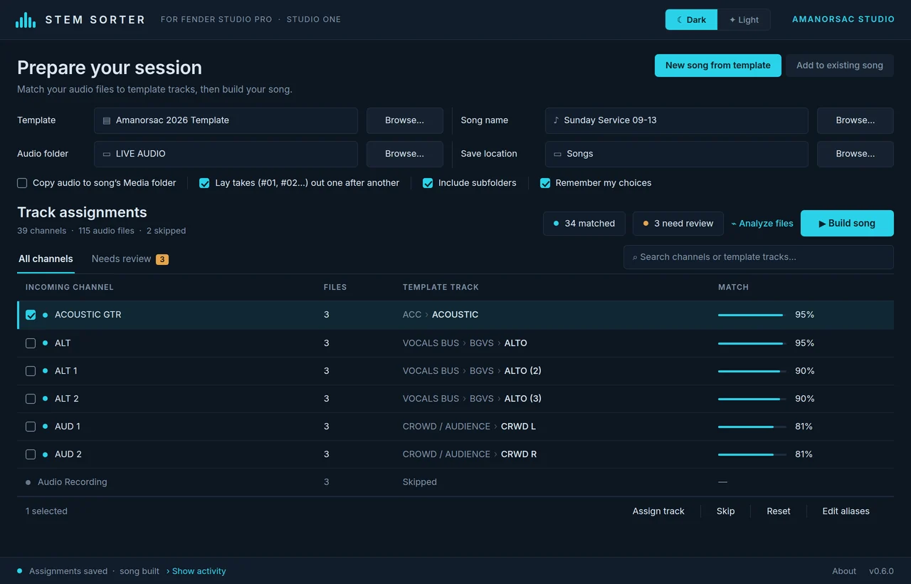Filter by 3 need review chip
Image resolution: width=911 pixels, height=584 pixels.
pyautogui.click(x=678, y=224)
